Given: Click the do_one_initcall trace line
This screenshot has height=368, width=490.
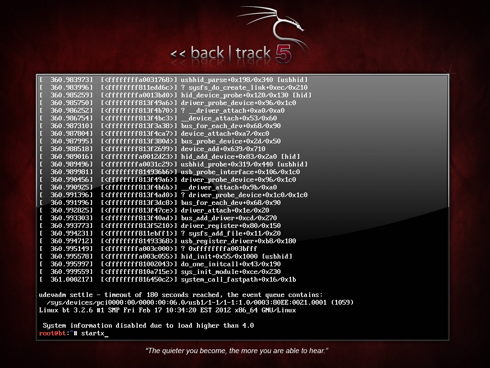Looking at the screenshot, I should click(x=160, y=264).
